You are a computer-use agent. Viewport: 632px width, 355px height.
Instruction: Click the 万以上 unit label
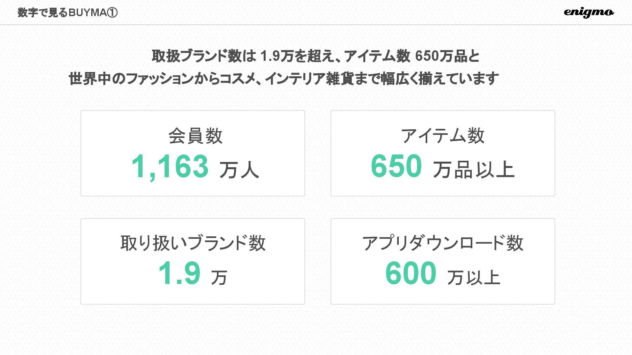pos(474,277)
